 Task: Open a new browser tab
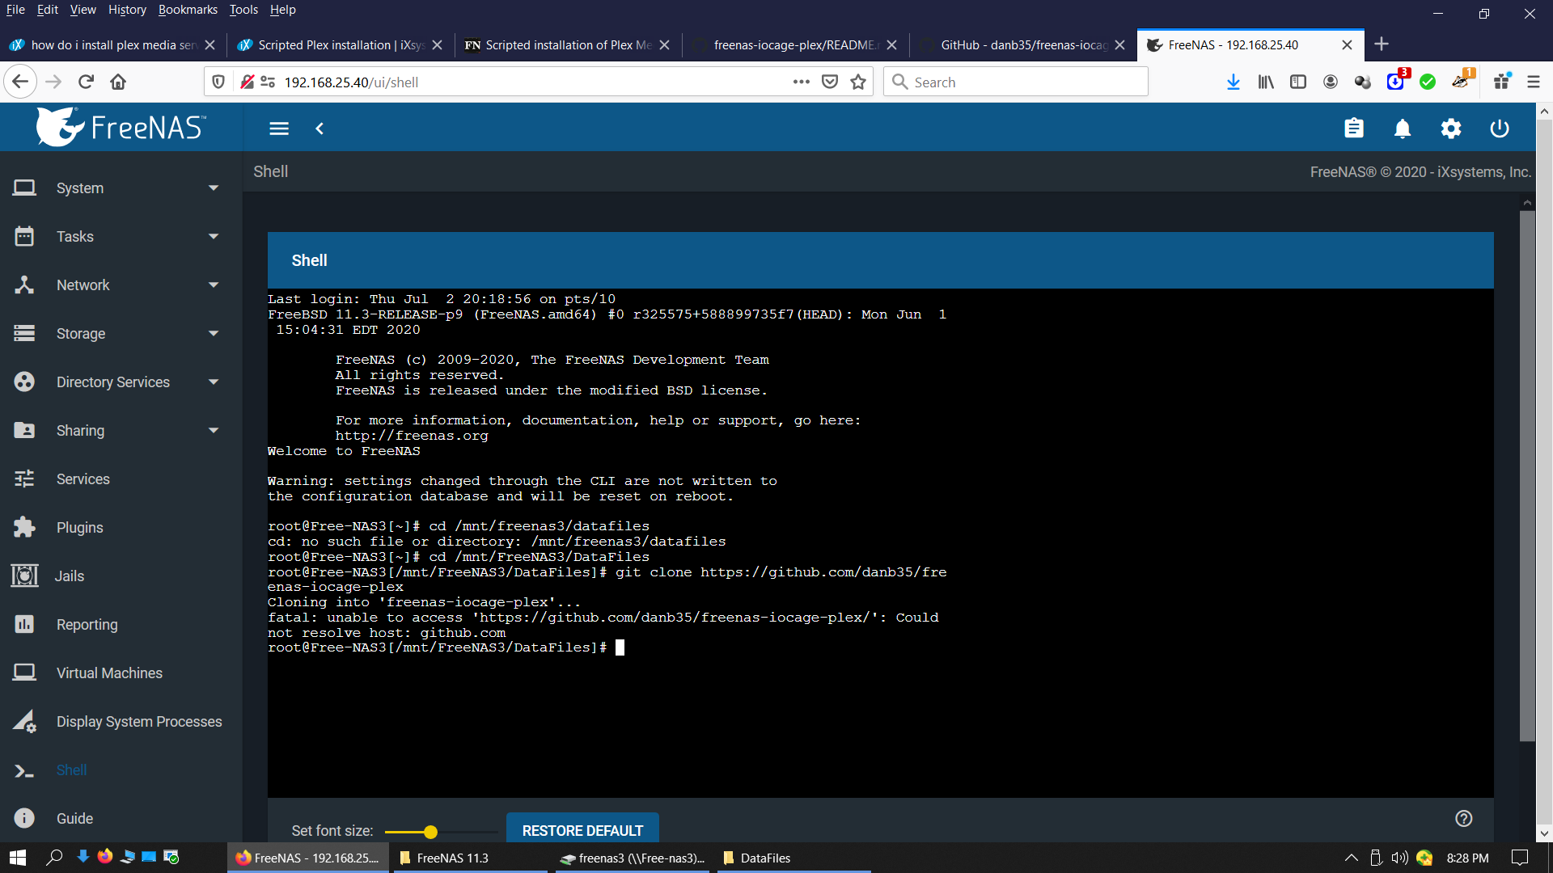[1382, 44]
